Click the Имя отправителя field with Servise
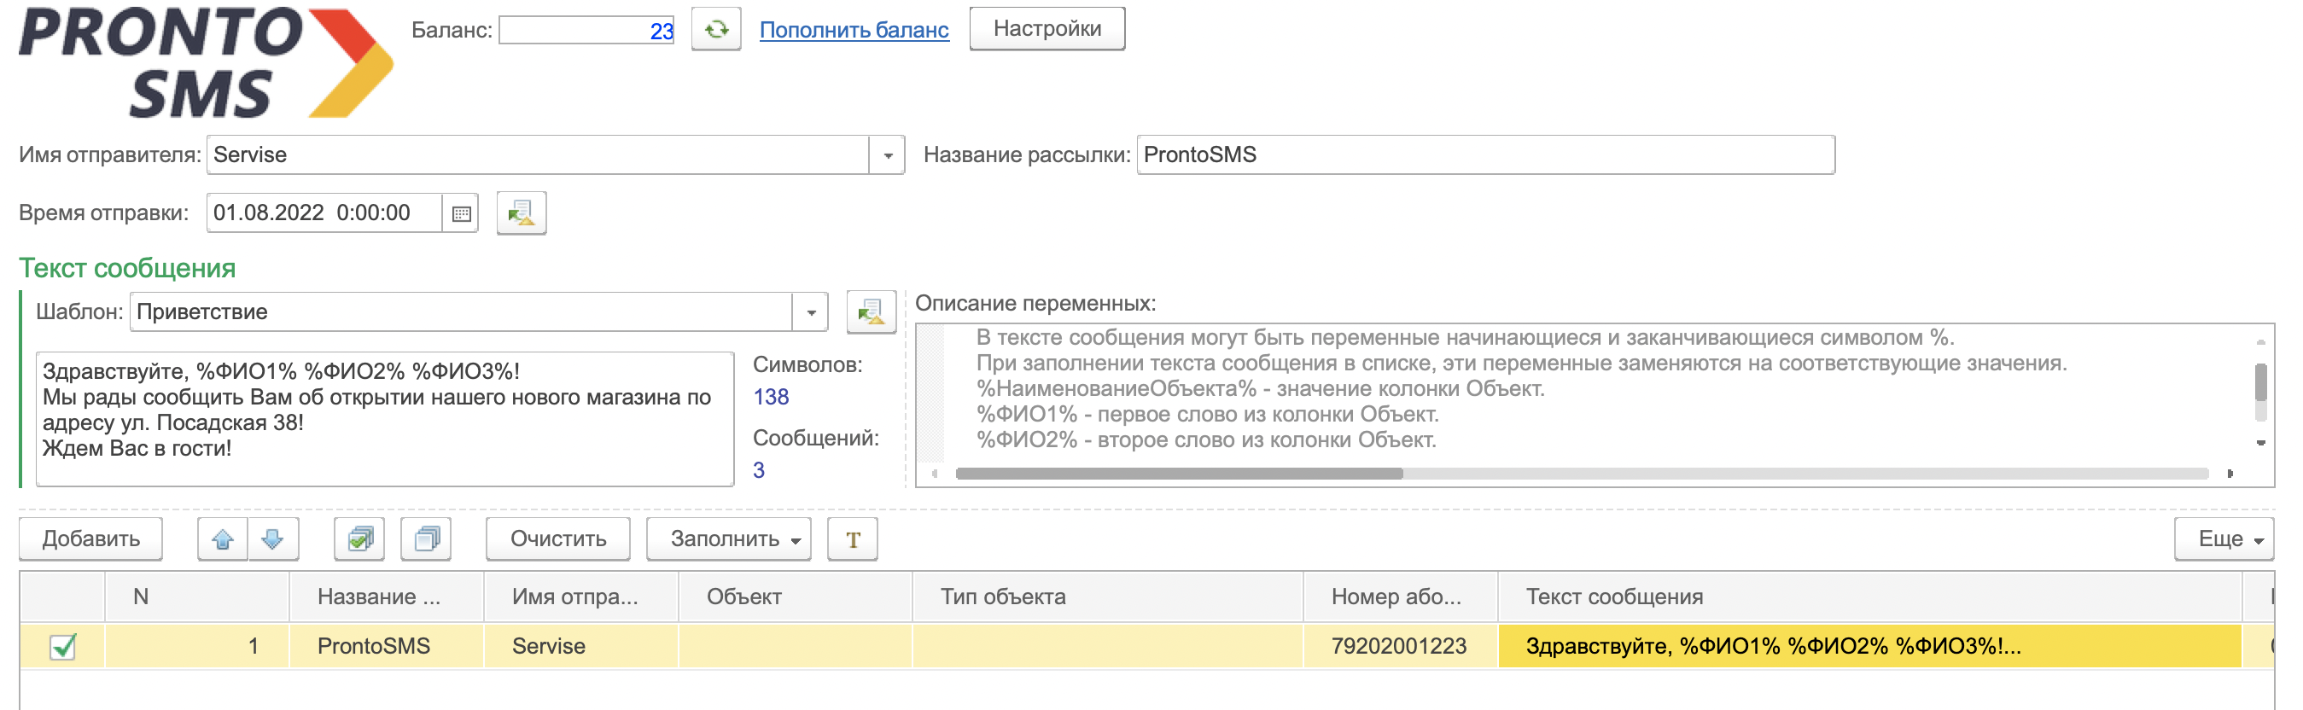2303x710 pixels. click(x=539, y=155)
